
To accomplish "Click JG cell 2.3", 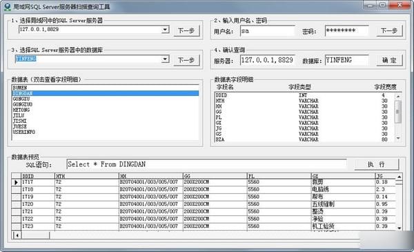I will click(x=385, y=189).
